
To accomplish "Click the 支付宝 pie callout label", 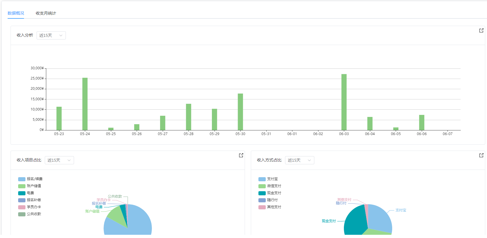I will point(401,210).
